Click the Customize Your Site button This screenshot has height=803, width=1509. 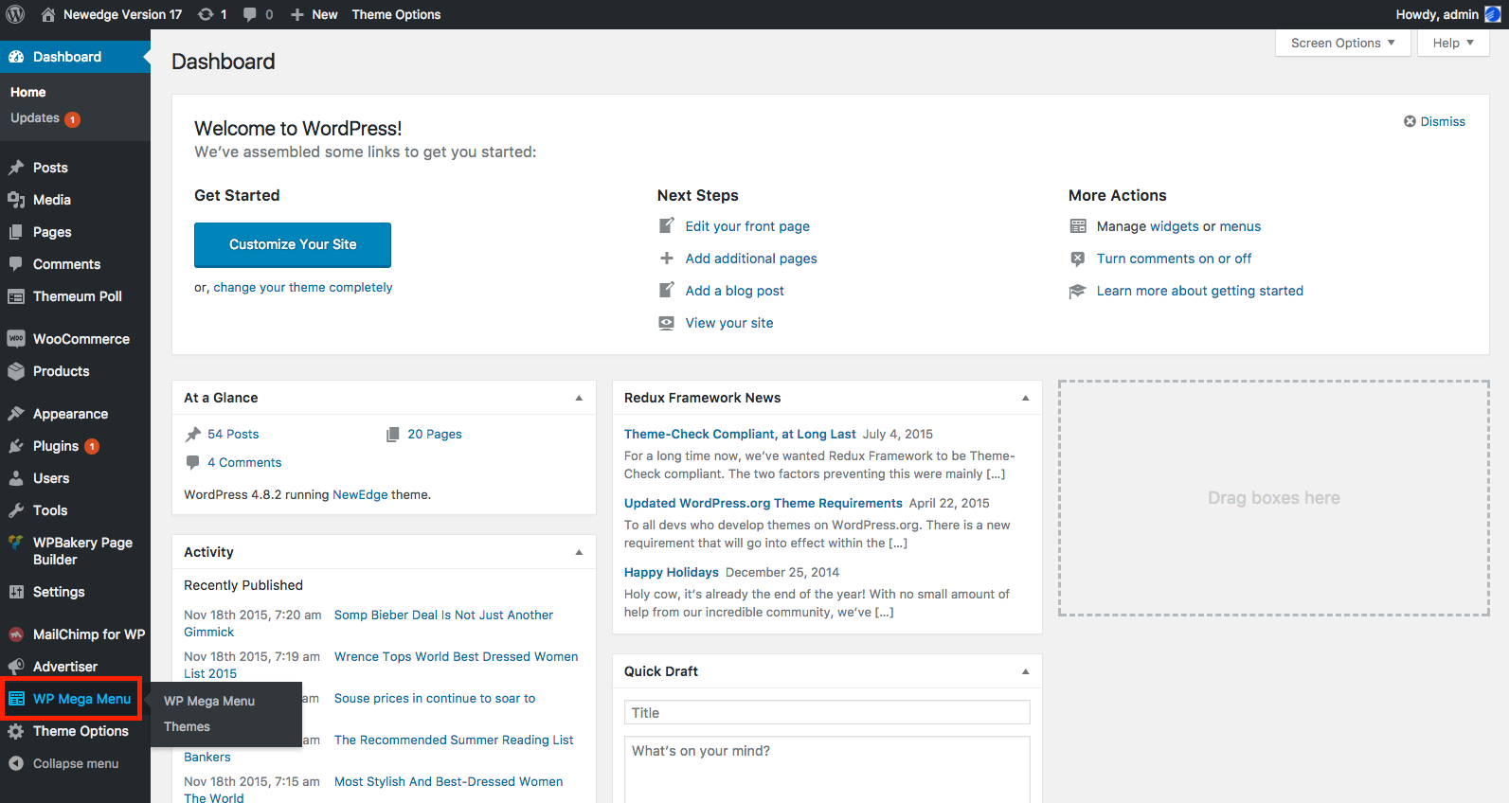point(293,244)
